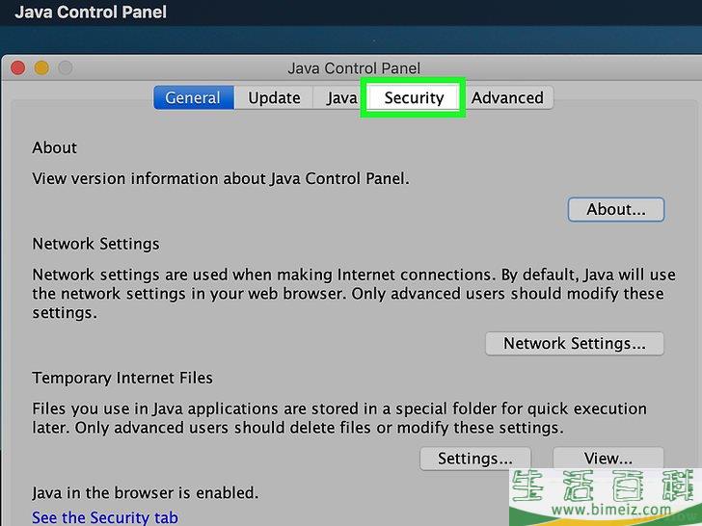Click the About... button
This screenshot has height=526, width=702.
[616, 209]
